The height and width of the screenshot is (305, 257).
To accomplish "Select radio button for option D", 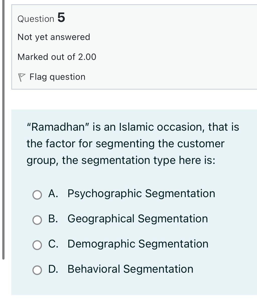I will (37, 270).
